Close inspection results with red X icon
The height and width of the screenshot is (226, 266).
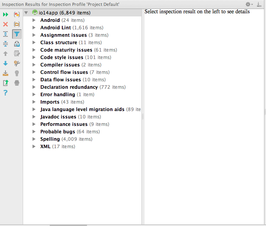(x=5, y=24)
